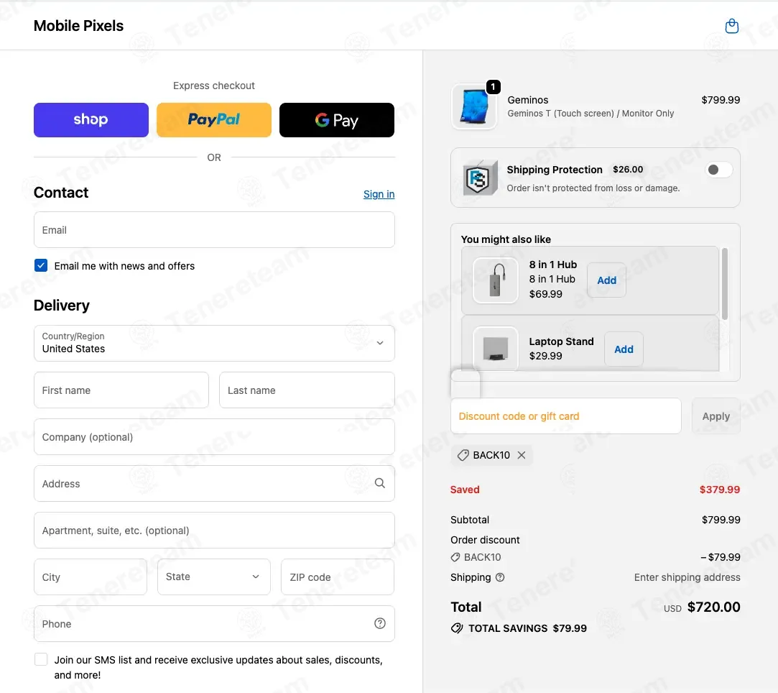Click the Last name field
The image size is (778, 693).
(307, 390)
